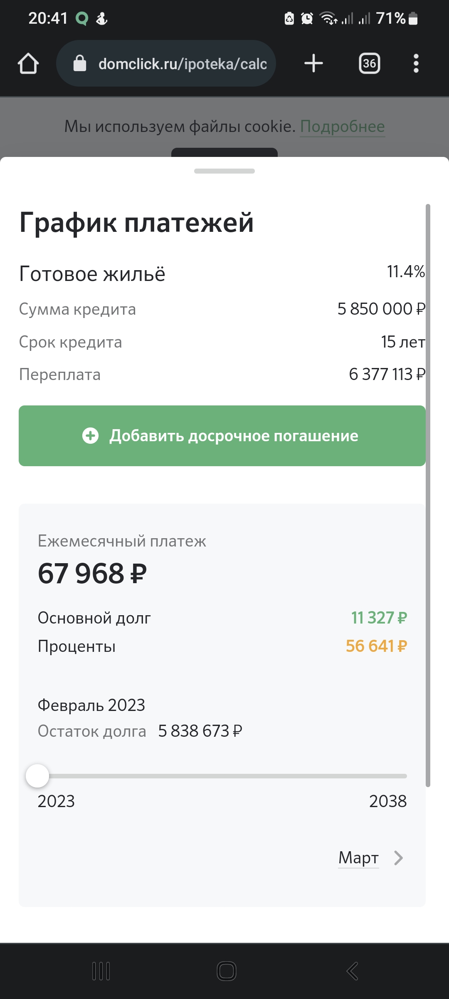This screenshot has height=999, width=449.
Task: Tap the Android home navigation button
Action: pyautogui.click(x=227, y=971)
